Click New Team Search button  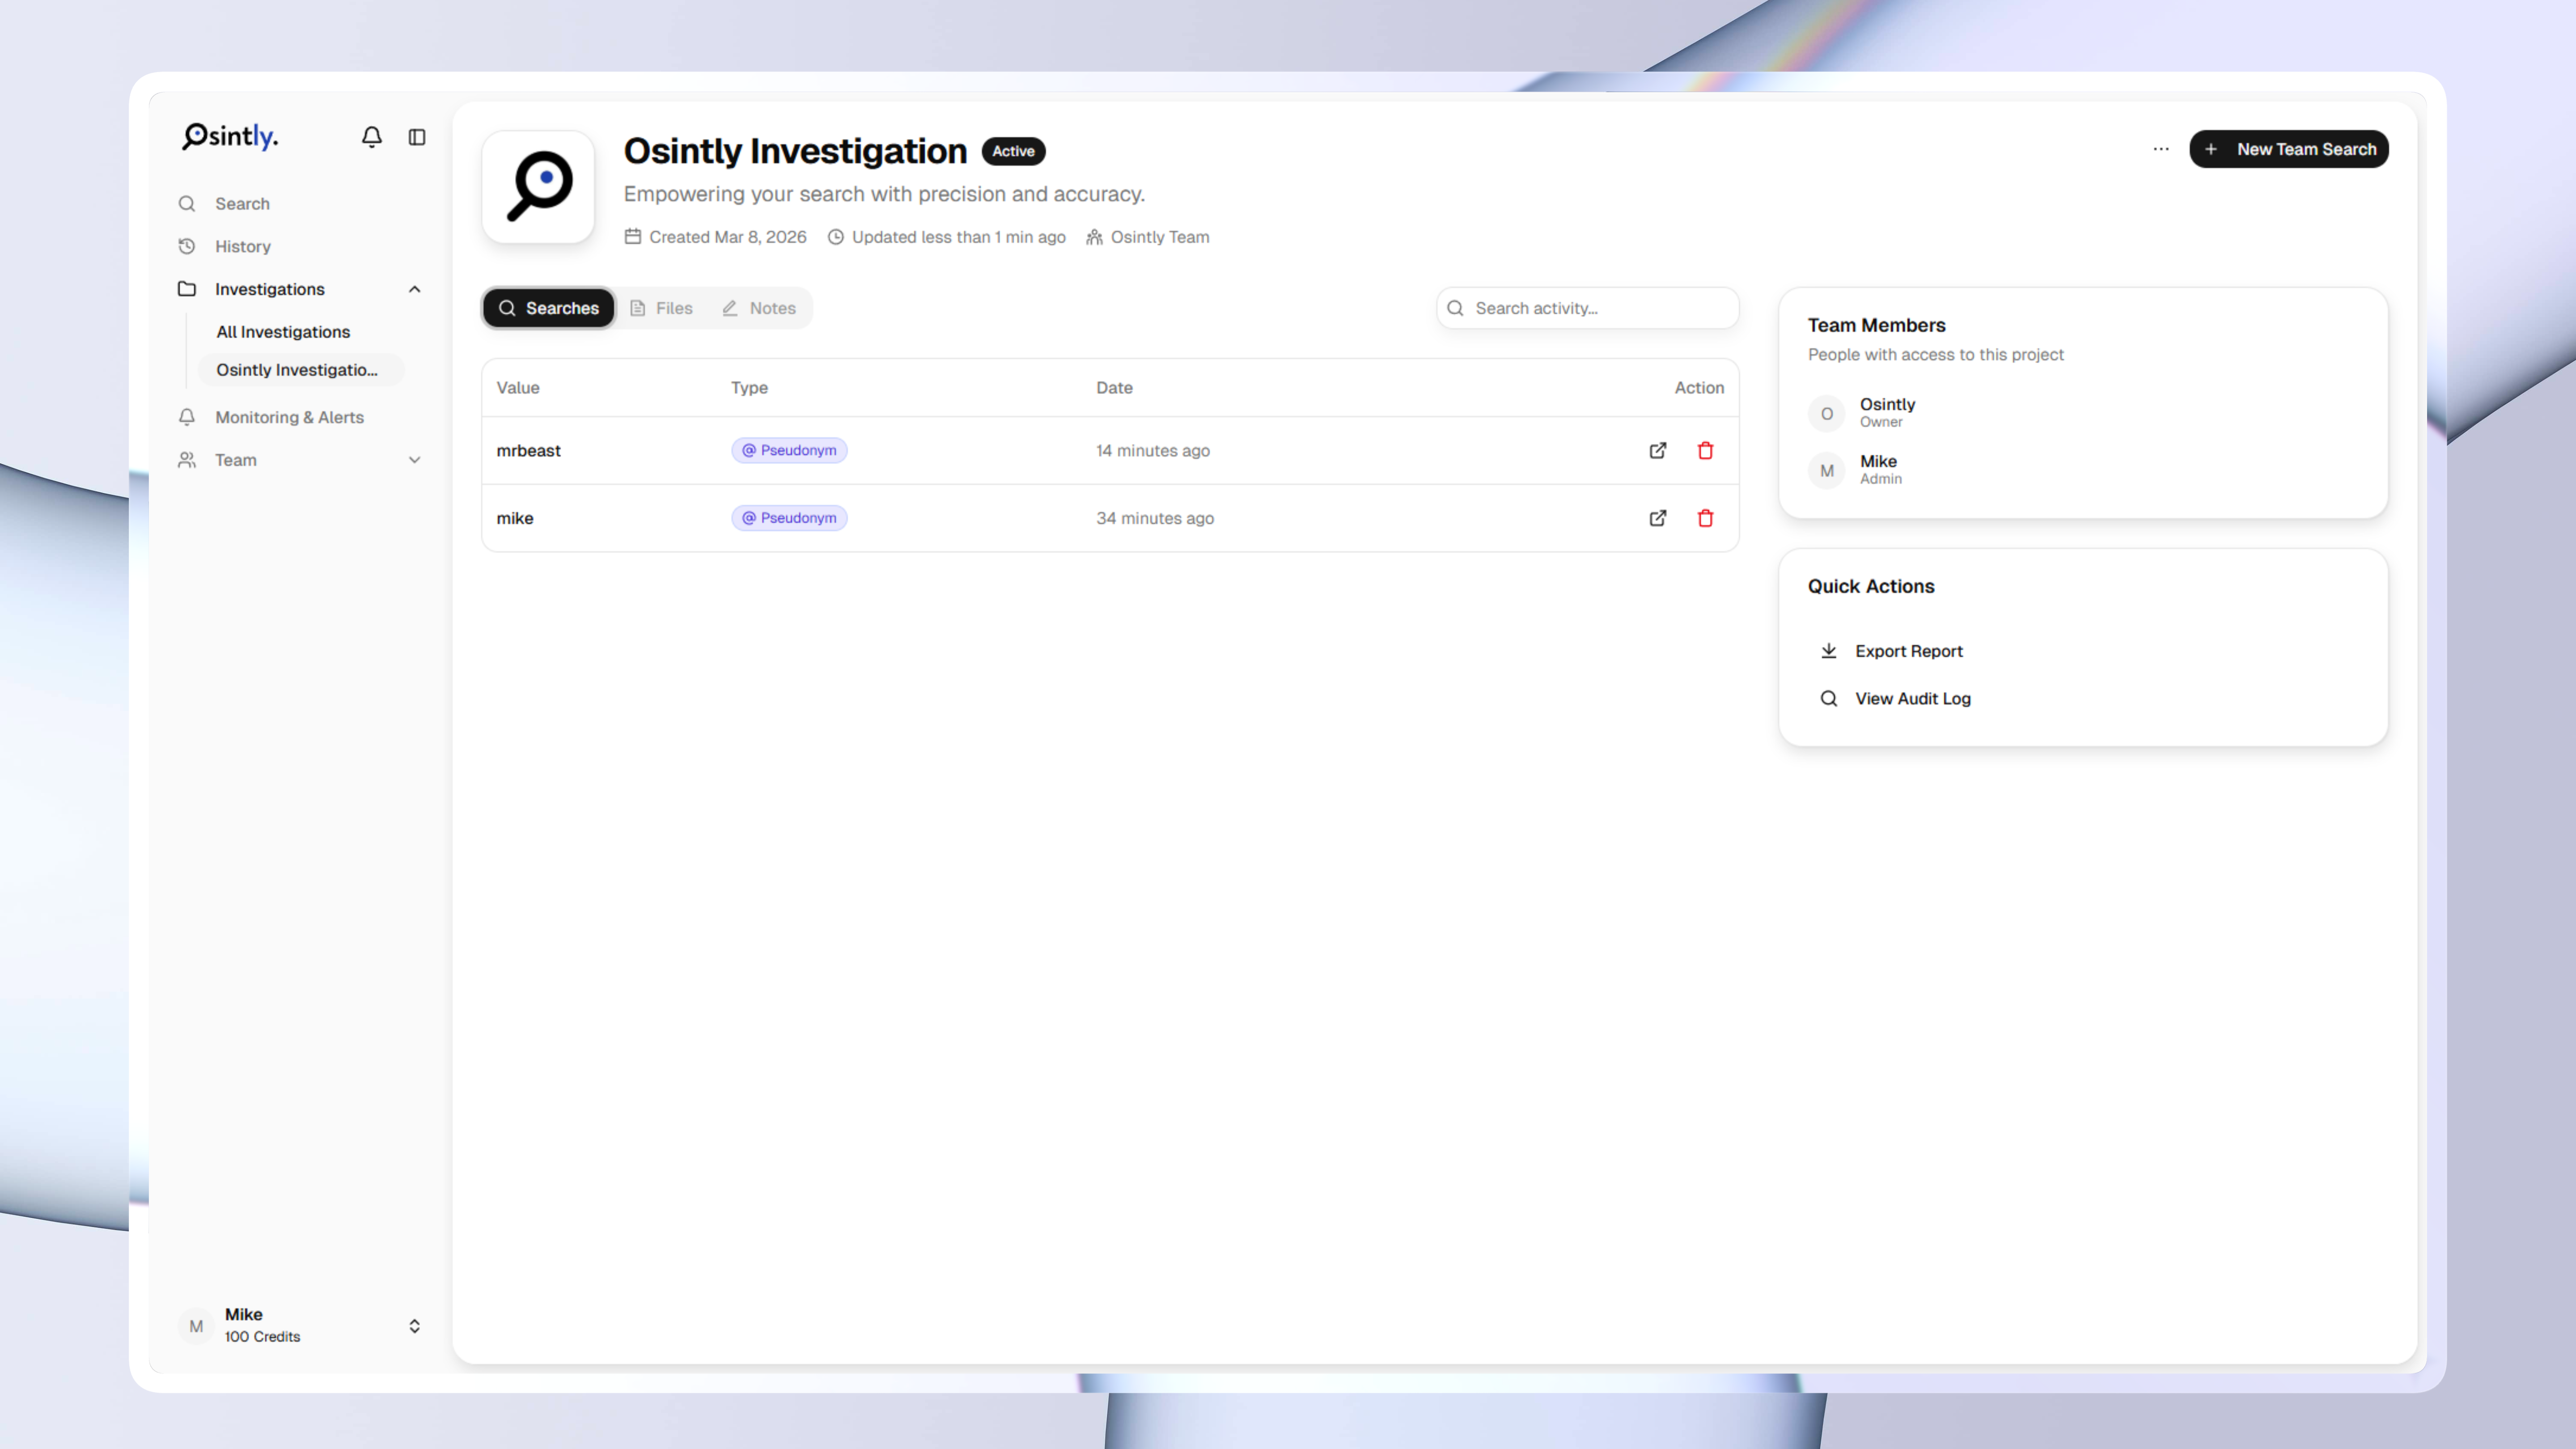[x=2289, y=149]
